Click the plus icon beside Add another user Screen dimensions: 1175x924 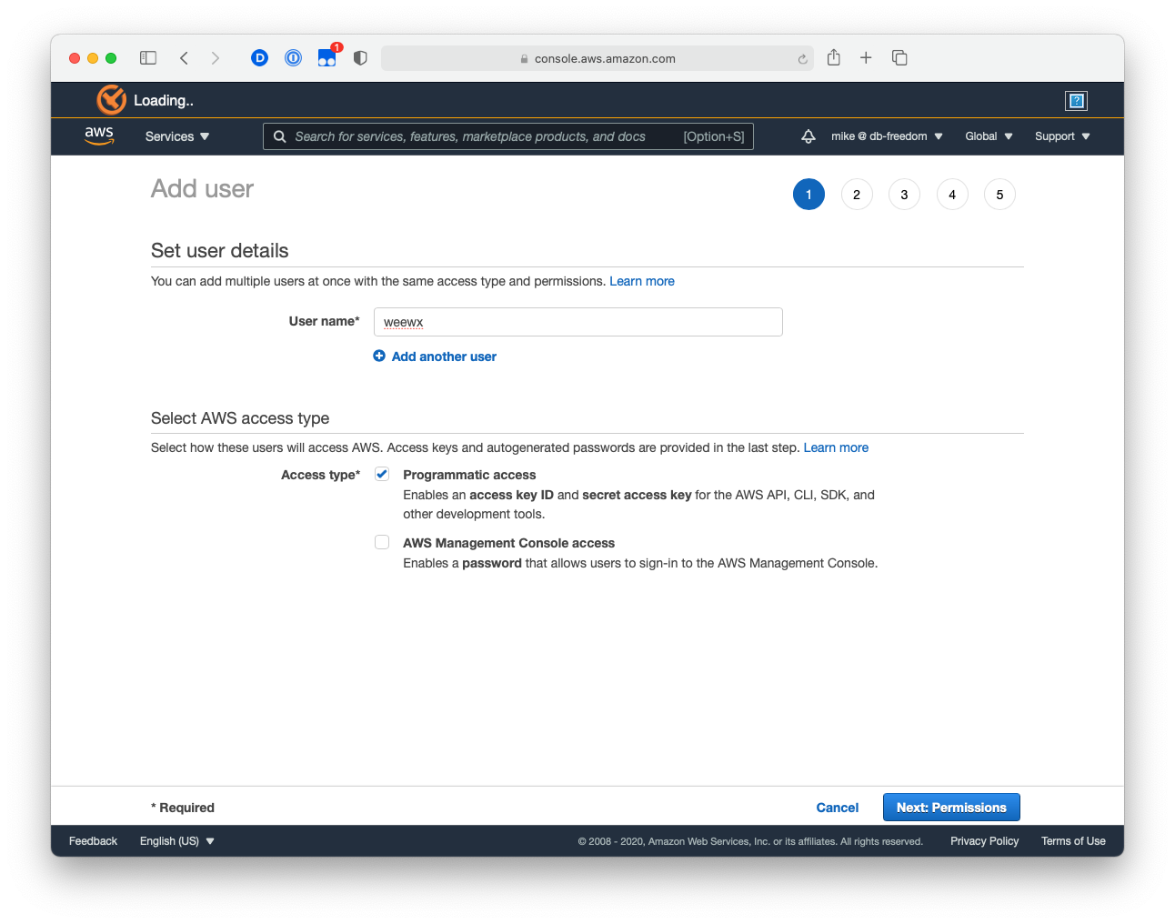coord(379,356)
